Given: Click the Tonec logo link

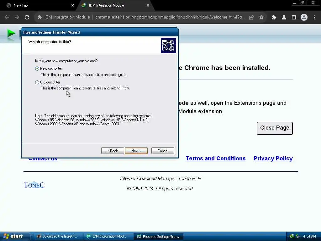Looking at the screenshot, I should coord(34,185).
